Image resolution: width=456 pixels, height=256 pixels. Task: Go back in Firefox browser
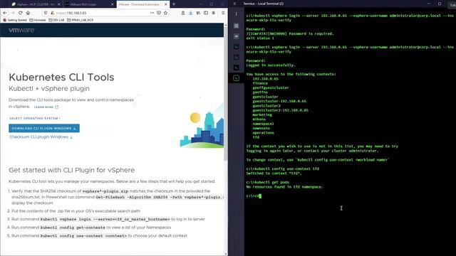(5, 13)
